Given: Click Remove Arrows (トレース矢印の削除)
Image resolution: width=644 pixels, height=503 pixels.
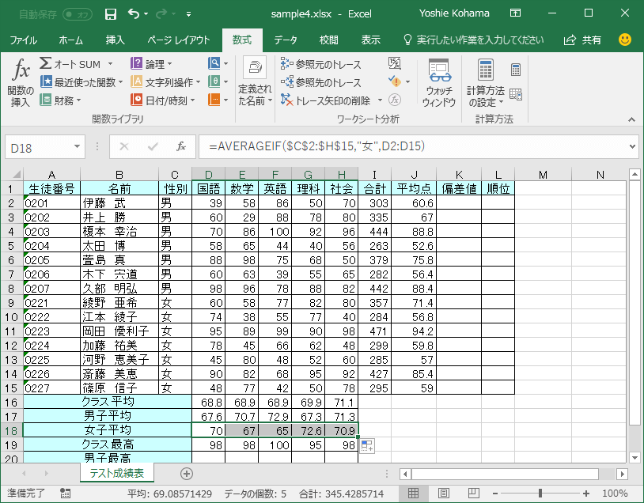Looking at the screenshot, I should pos(326,100).
